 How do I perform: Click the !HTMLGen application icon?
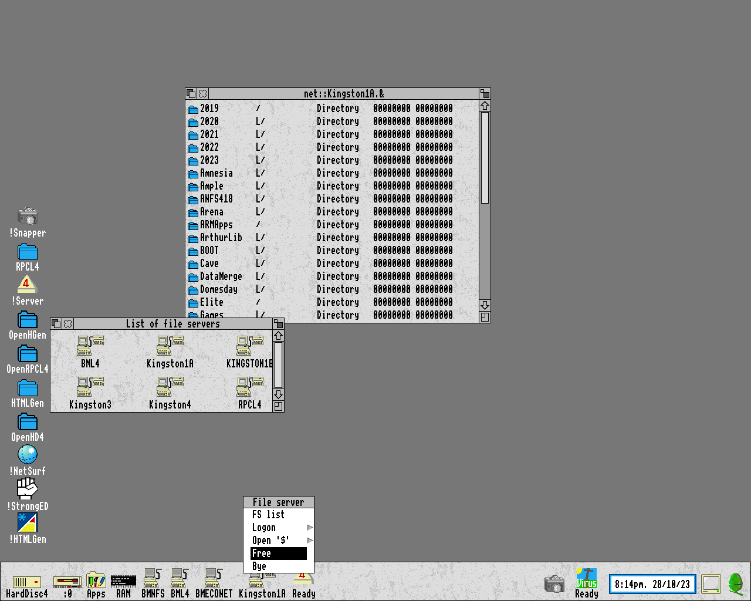pyautogui.click(x=28, y=522)
